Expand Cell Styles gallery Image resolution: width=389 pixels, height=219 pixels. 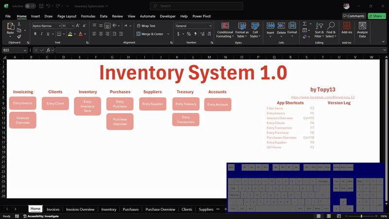click(x=255, y=30)
